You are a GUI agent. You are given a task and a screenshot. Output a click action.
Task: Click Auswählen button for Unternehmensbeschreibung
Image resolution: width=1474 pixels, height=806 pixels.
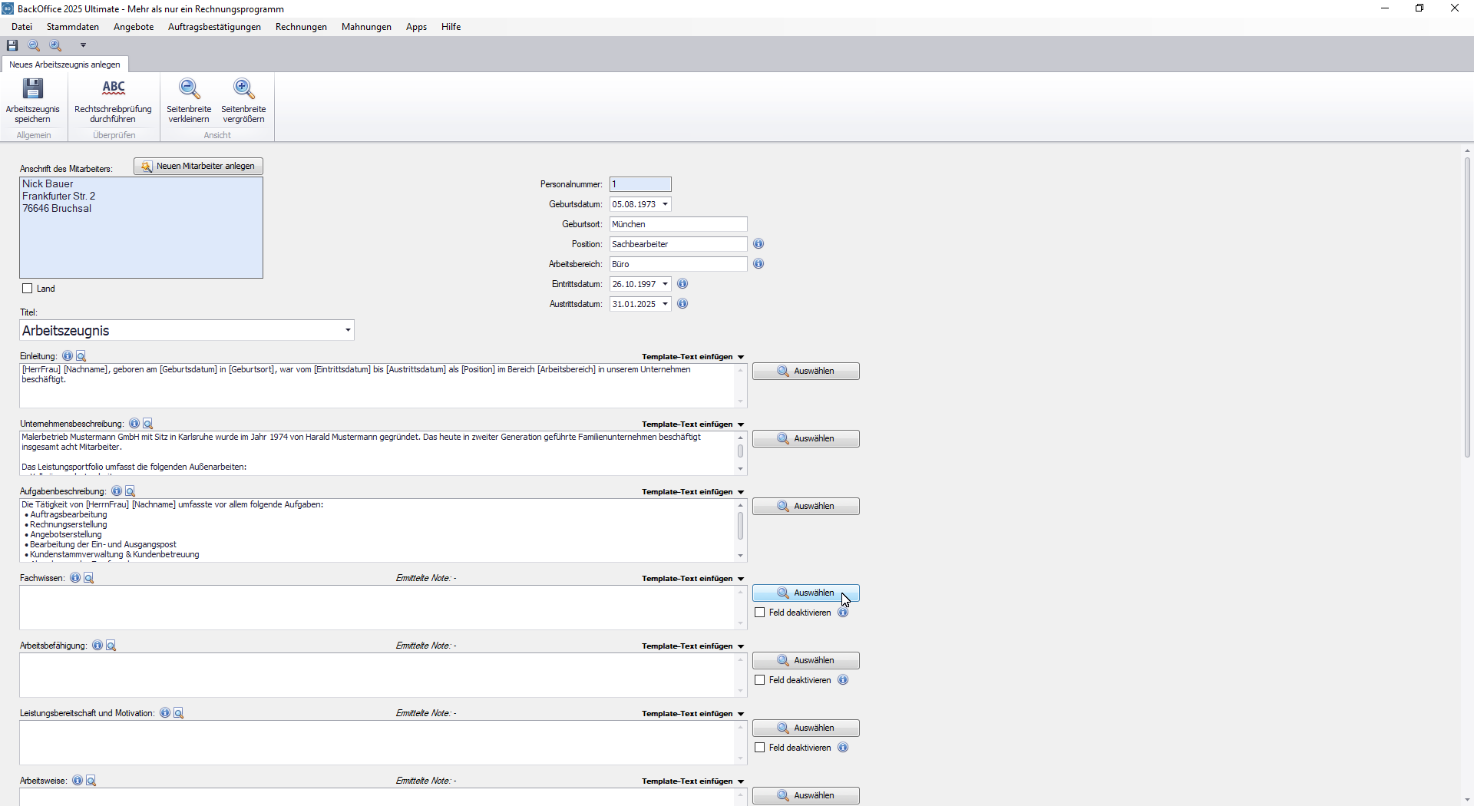805,439
